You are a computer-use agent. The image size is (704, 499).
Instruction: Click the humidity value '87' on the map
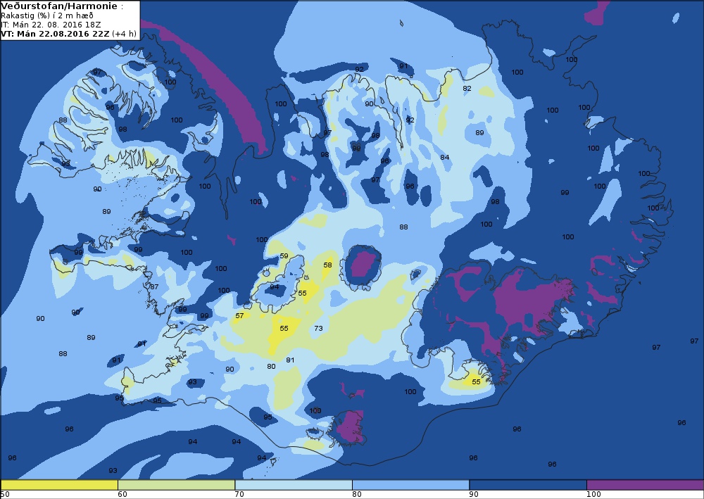(154, 286)
